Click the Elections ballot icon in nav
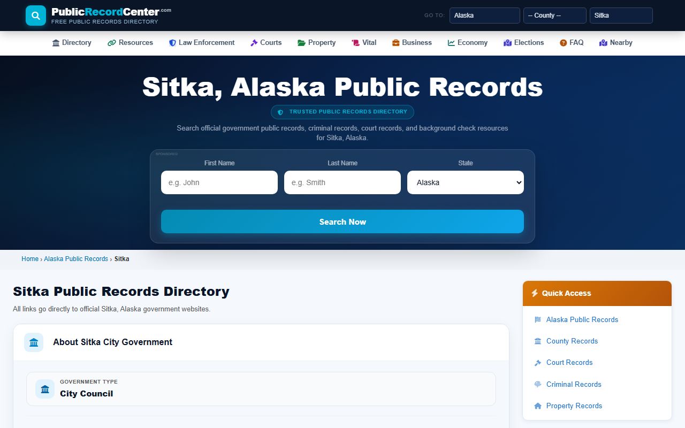685x428 pixels. point(508,43)
